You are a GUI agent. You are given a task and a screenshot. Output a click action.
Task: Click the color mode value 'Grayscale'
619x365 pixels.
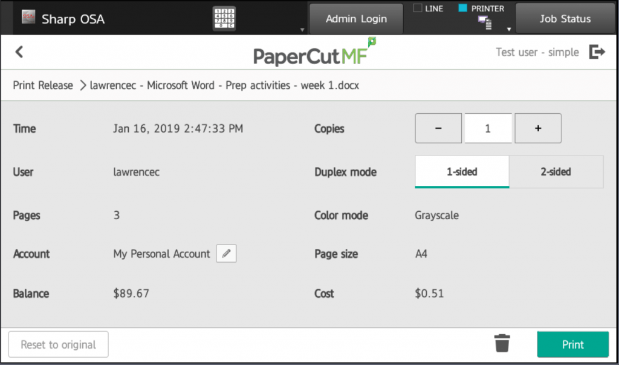pos(436,215)
